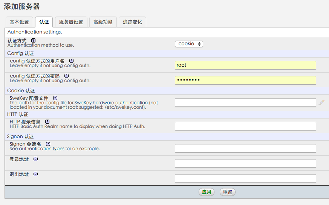Click help icon next to 退出地址
The width and height of the screenshot is (329, 205).
(x=36, y=174)
